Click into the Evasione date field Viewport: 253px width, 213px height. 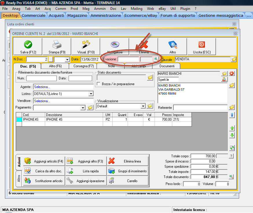(x=128, y=59)
